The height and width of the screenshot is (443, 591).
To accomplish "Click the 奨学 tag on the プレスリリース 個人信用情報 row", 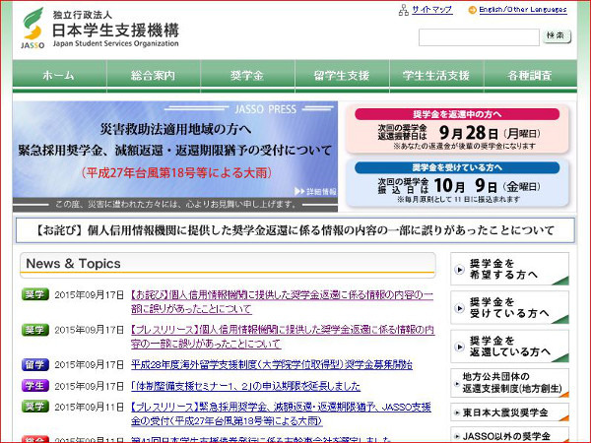I will (x=35, y=330).
